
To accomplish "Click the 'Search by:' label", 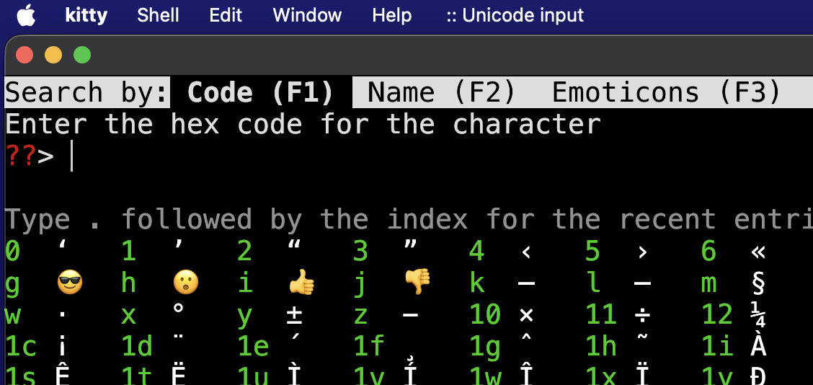I will pyautogui.click(x=86, y=92).
